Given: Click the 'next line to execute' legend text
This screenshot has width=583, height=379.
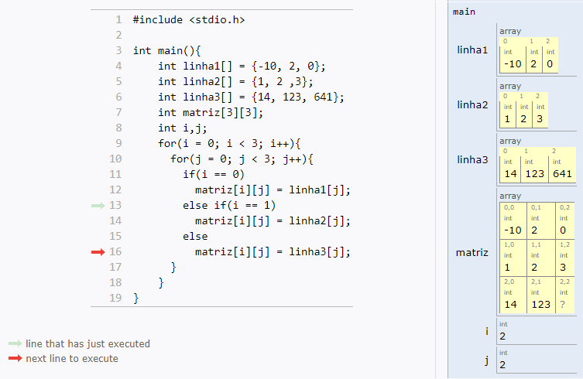Looking at the screenshot, I should coord(72,359).
